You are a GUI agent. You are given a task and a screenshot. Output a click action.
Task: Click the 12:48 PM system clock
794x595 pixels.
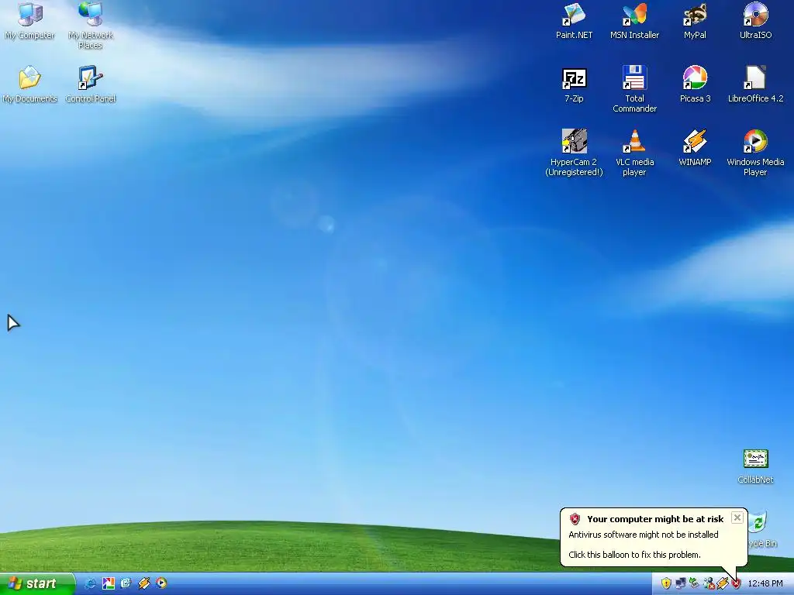[x=765, y=584]
